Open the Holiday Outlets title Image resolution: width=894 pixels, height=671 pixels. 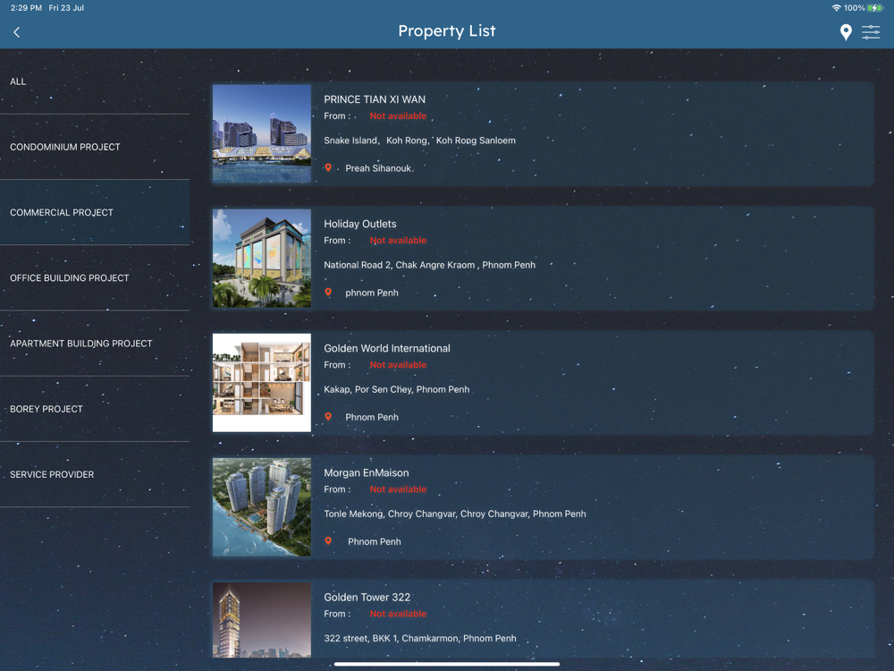359,224
